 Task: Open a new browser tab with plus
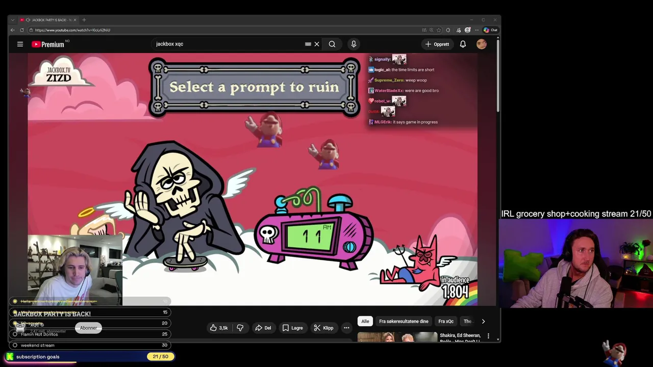[x=84, y=20]
